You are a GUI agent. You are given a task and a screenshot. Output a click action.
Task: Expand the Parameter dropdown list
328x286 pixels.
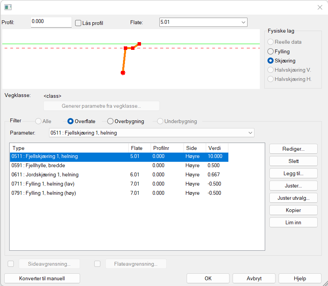(x=151, y=133)
